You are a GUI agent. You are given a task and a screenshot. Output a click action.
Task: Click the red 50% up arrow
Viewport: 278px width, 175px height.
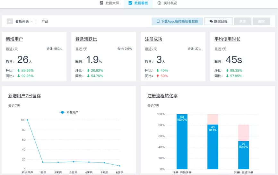158,76
